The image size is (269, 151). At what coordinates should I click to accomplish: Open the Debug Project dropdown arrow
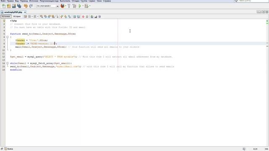coord(90,6)
